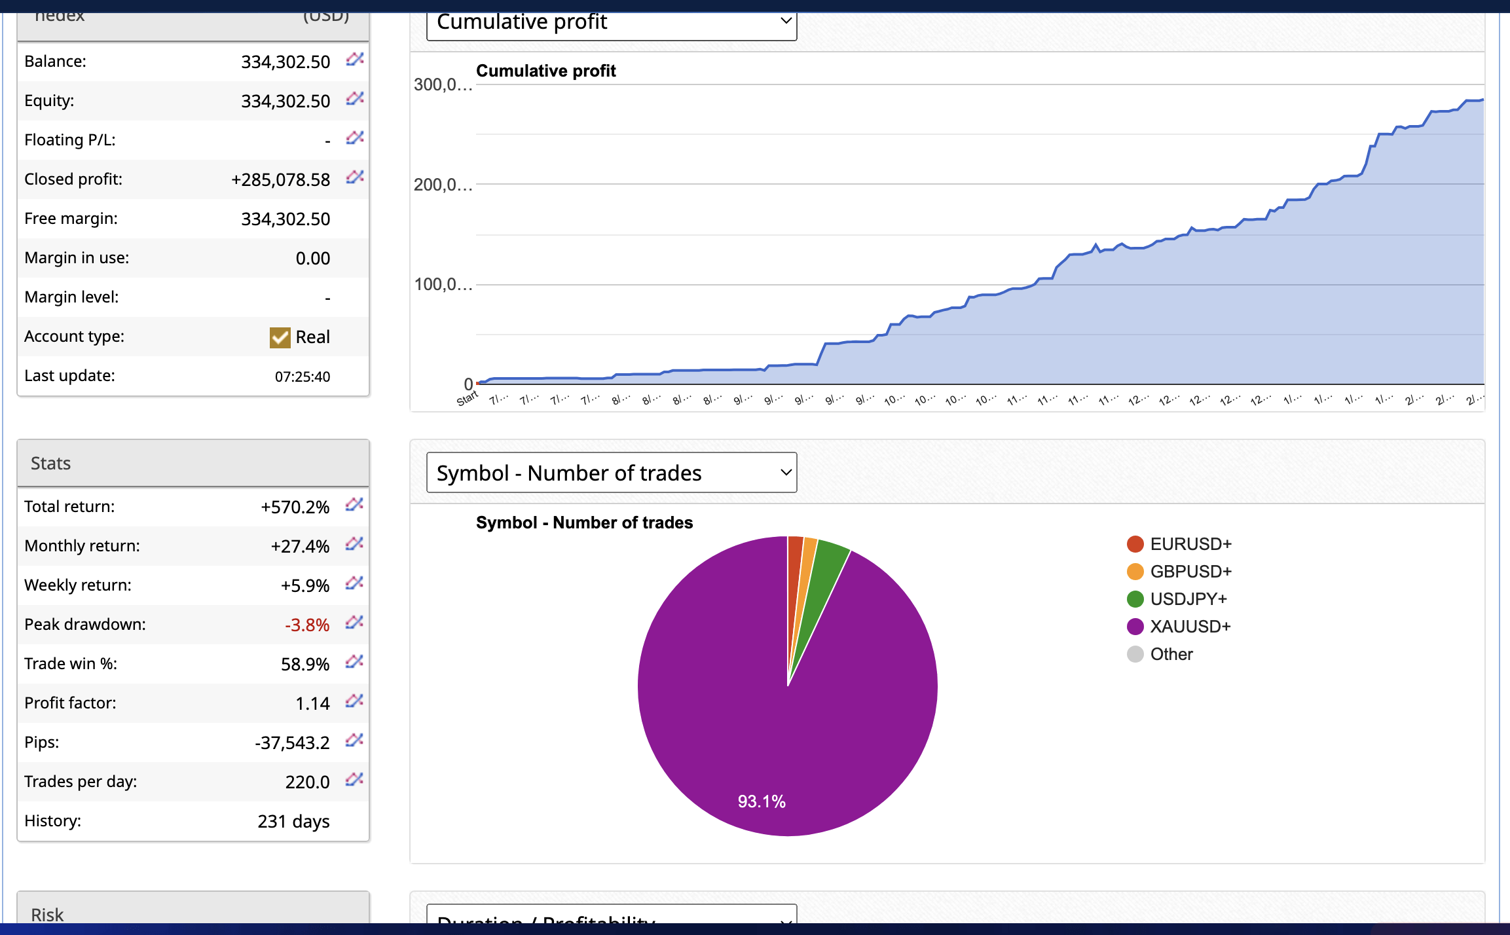Click the GBPUSD+ orange legend swatch
The width and height of the screenshot is (1510, 935).
[1135, 572]
